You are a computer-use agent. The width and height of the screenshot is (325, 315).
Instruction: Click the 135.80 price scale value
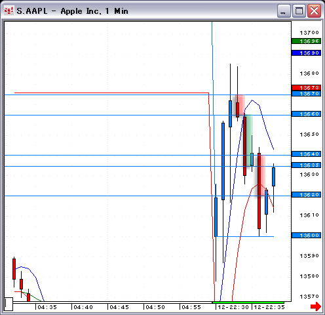point(309,276)
